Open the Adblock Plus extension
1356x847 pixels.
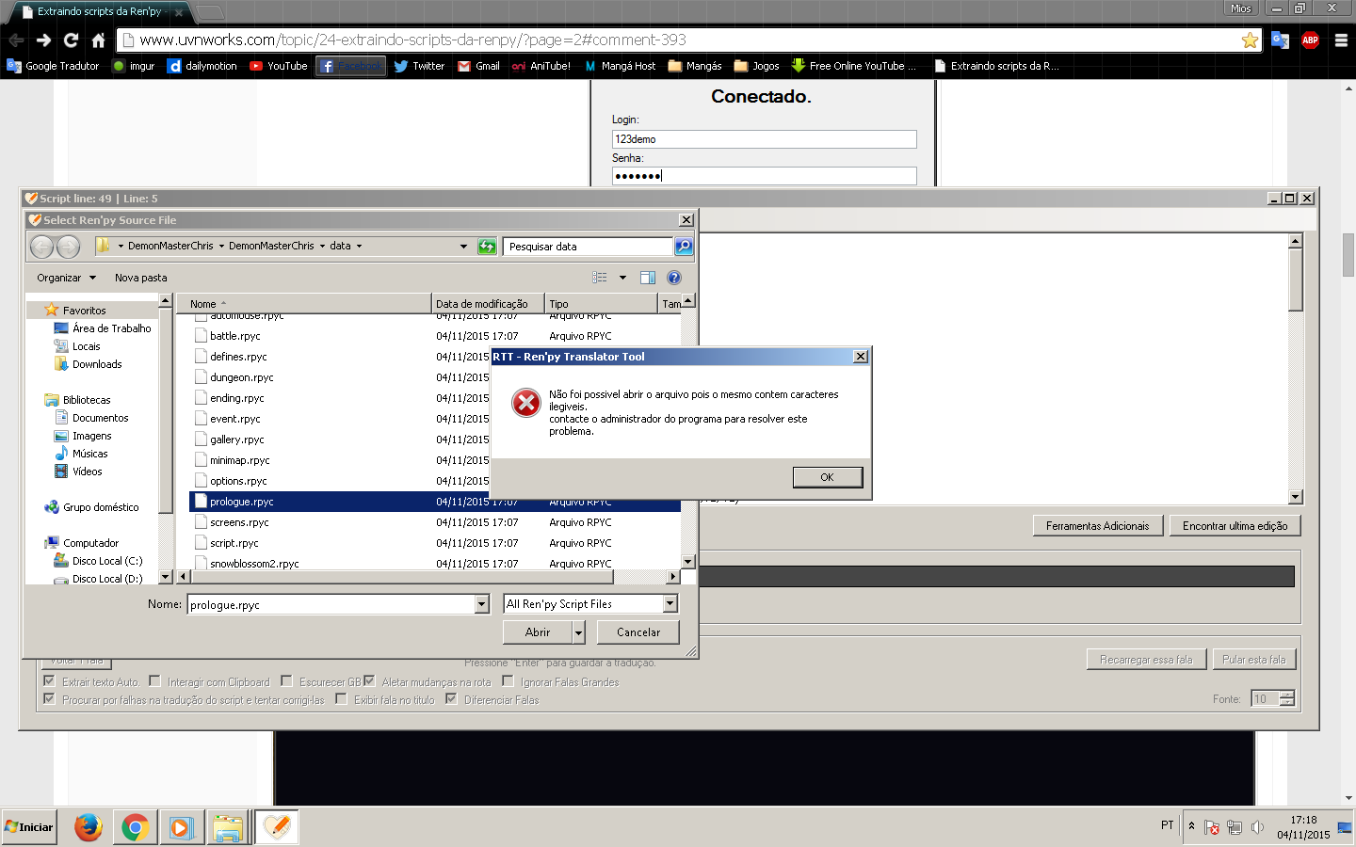(x=1310, y=40)
